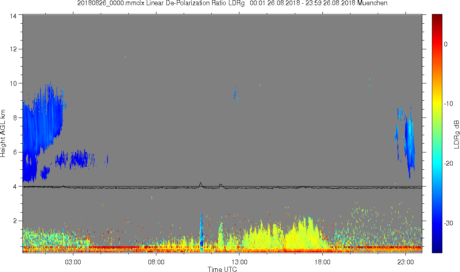Click the dark blue bottom of the colorbar
Image resolution: width=460 pixels, height=272 pixels.
[x=437, y=248]
